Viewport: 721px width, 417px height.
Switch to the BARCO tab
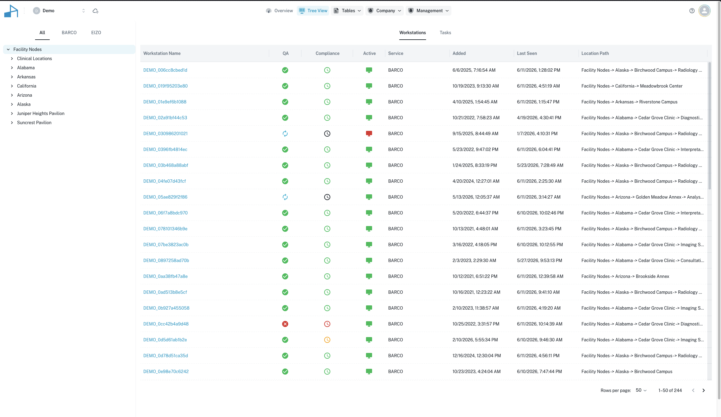click(69, 33)
